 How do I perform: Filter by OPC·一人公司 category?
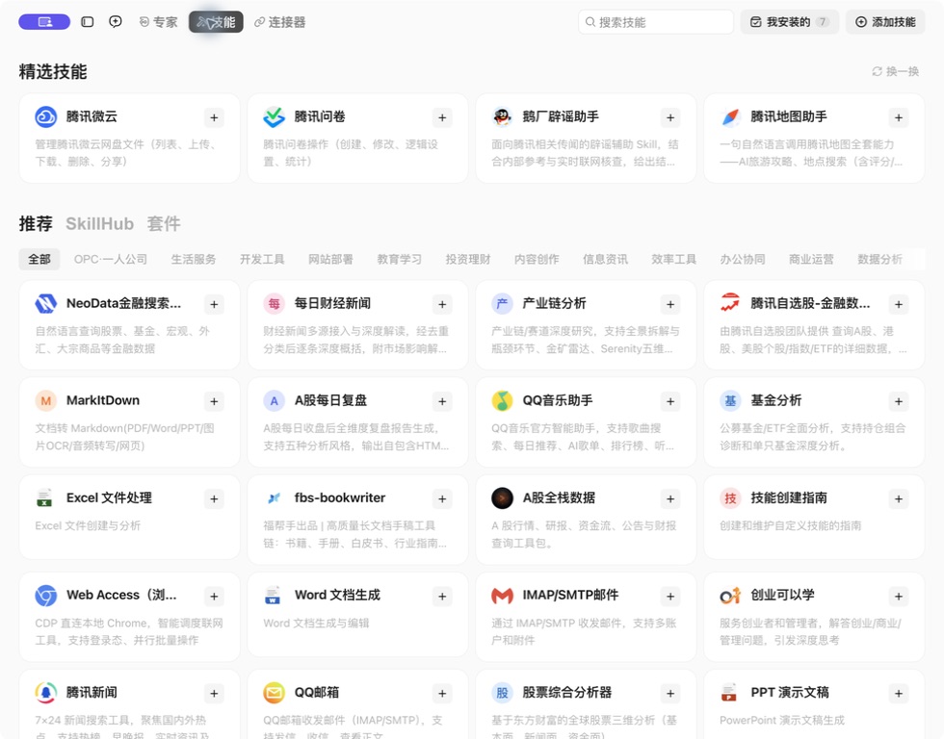click(110, 259)
